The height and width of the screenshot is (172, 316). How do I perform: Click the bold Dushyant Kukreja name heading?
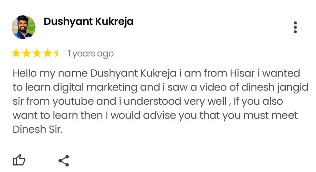point(89,22)
